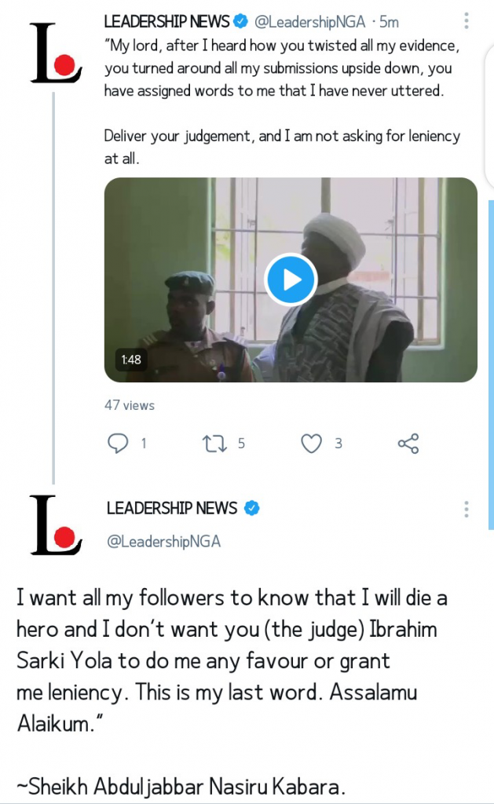
Task: Reply to the first Leadership News tweet
Action: coord(118,444)
